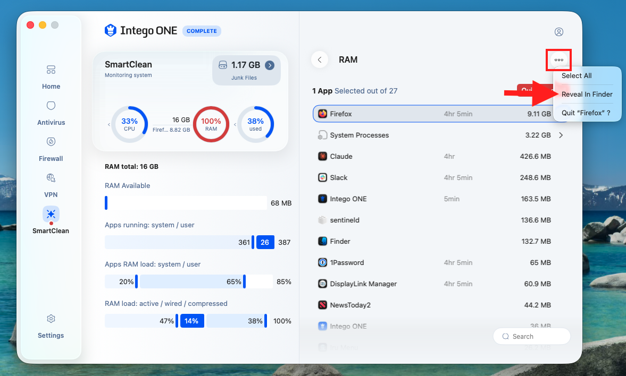Open junk files arrow next to 1.17 GB
This screenshot has width=626, height=376.
(270, 65)
